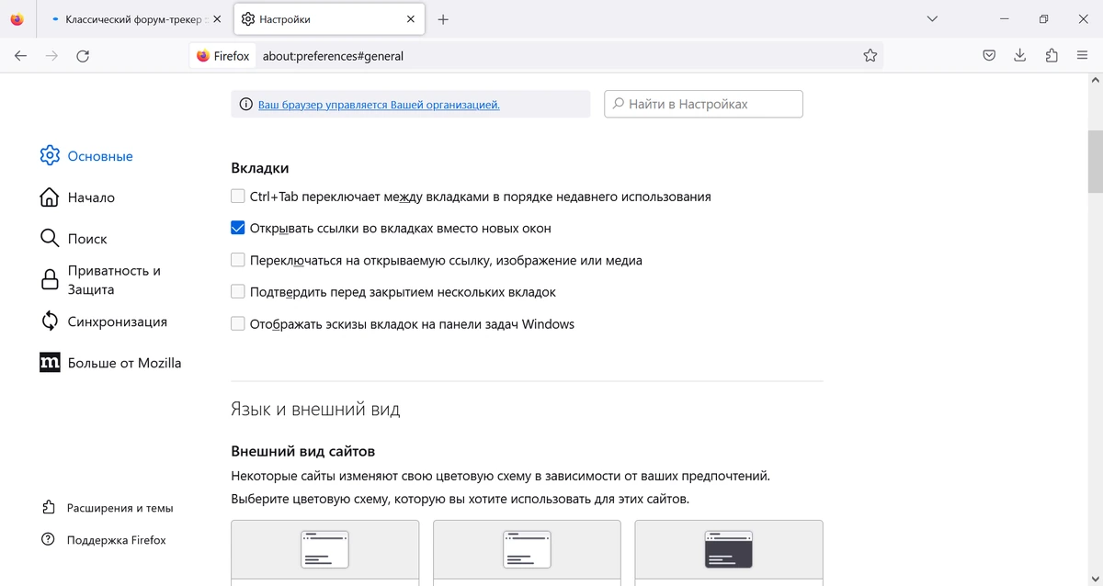Reload the page with the refresh icon
Viewport: 1103px width, 586px height.
(x=83, y=56)
